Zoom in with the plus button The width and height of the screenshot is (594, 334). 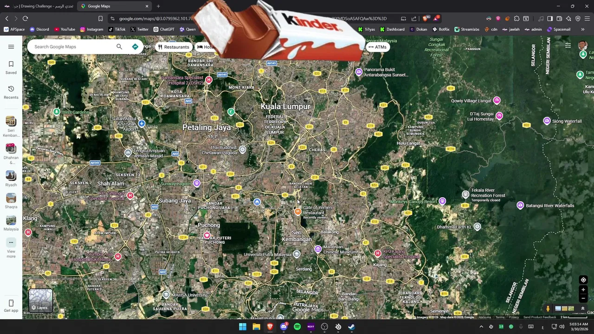[x=583, y=290]
